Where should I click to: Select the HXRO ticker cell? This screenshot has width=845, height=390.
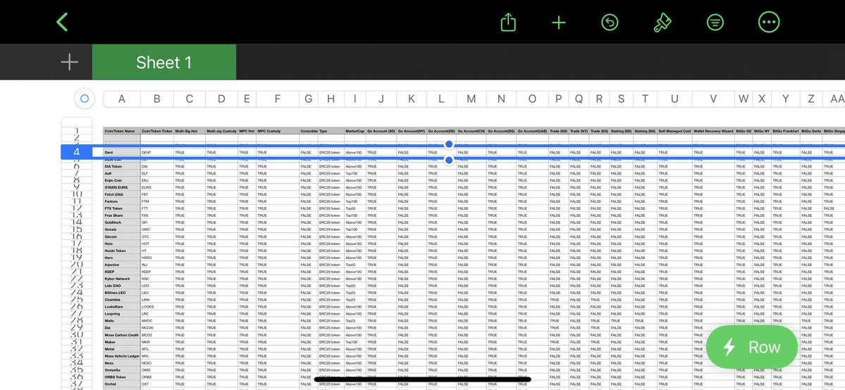point(157,258)
